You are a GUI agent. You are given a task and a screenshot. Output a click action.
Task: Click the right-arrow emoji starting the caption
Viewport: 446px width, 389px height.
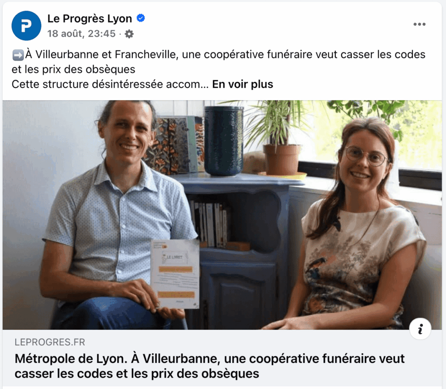pos(18,55)
